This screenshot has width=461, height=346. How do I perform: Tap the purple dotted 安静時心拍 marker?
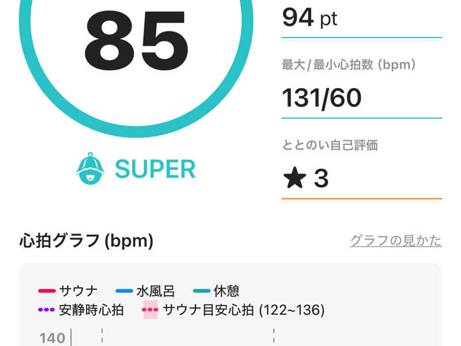[47, 310]
